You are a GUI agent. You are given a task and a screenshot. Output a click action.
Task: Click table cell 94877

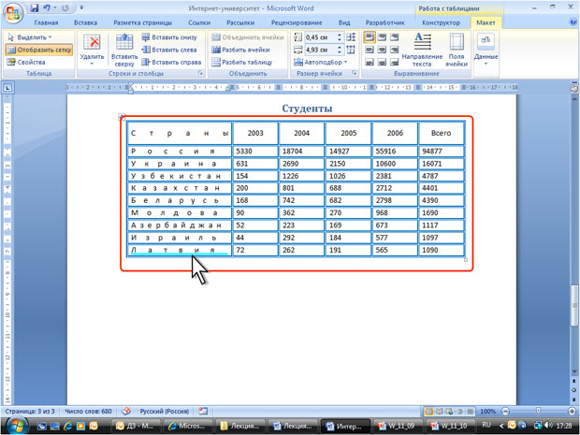[x=441, y=151]
